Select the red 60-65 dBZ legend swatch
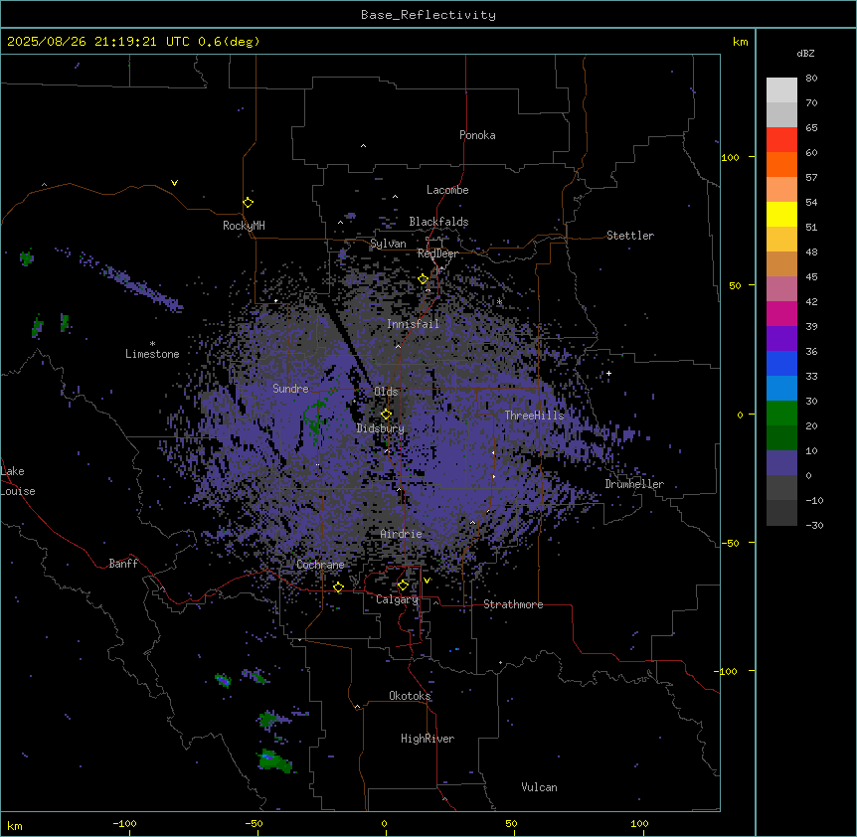Screen dimensions: 857x837 781,139
